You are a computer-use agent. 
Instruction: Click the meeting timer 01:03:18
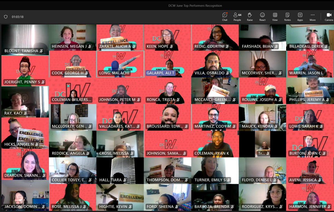[18, 17]
